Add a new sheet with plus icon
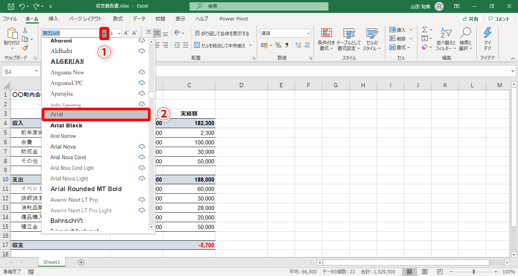Image resolution: width=518 pixels, height=276 pixels. [81, 262]
